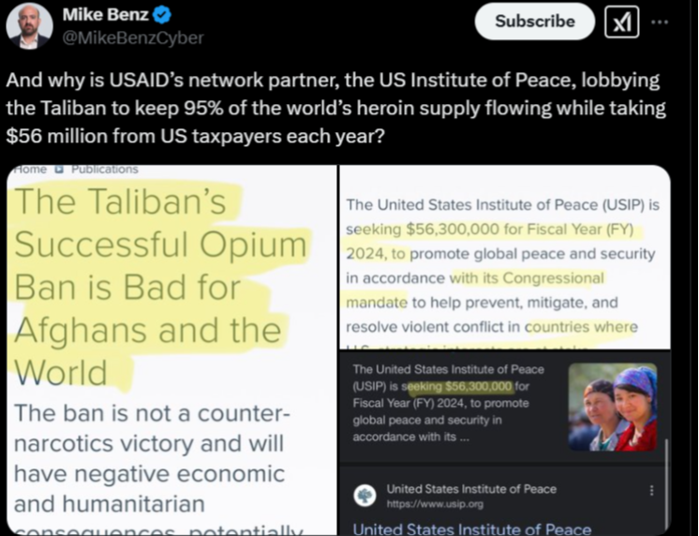The height and width of the screenshot is (536, 699).
Task: Click the search result panel scrollbar
Action: (666, 486)
